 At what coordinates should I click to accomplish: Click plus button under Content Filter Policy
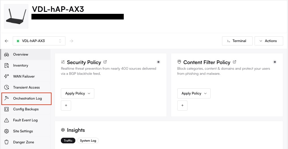pyautogui.click(x=182, y=106)
